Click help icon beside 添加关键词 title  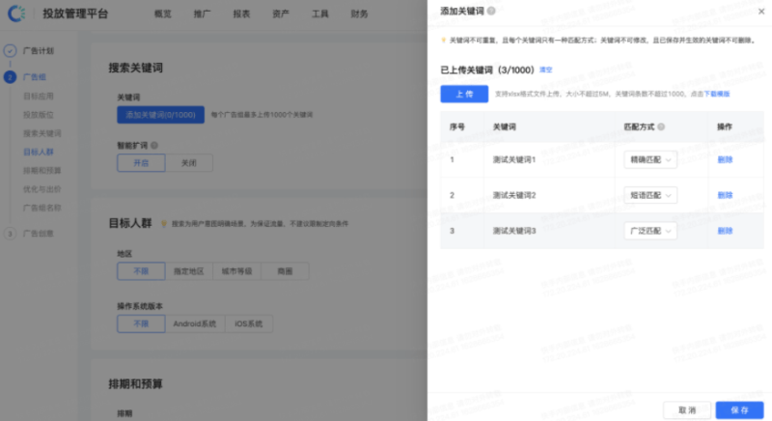click(x=491, y=11)
